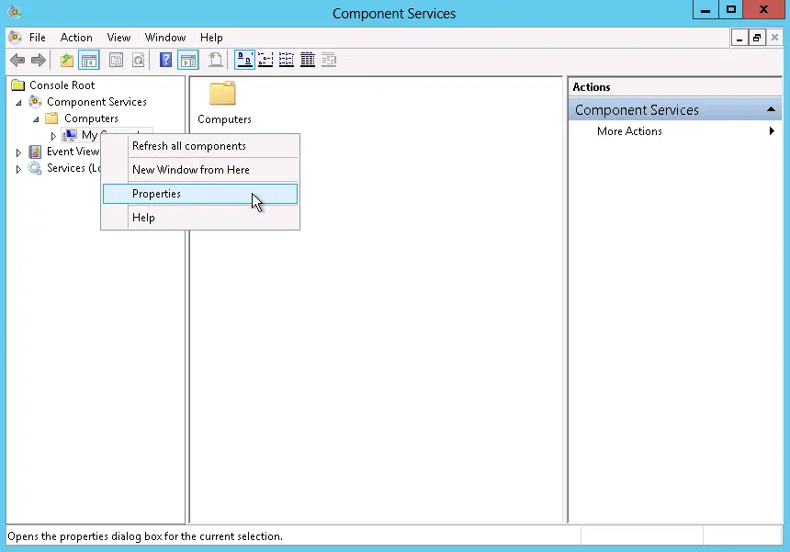Switch to Small Icons view in toolbar
790x552 pixels.
[x=265, y=61]
